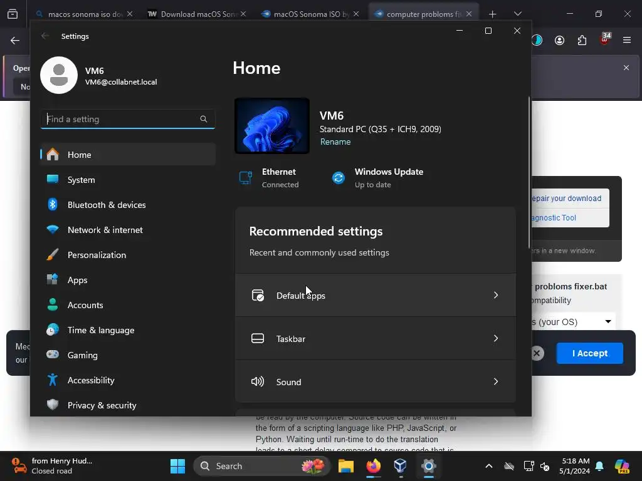Image resolution: width=642 pixels, height=481 pixels.
Task: Click the browser tab overview icon
Action: [x=13, y=14]
